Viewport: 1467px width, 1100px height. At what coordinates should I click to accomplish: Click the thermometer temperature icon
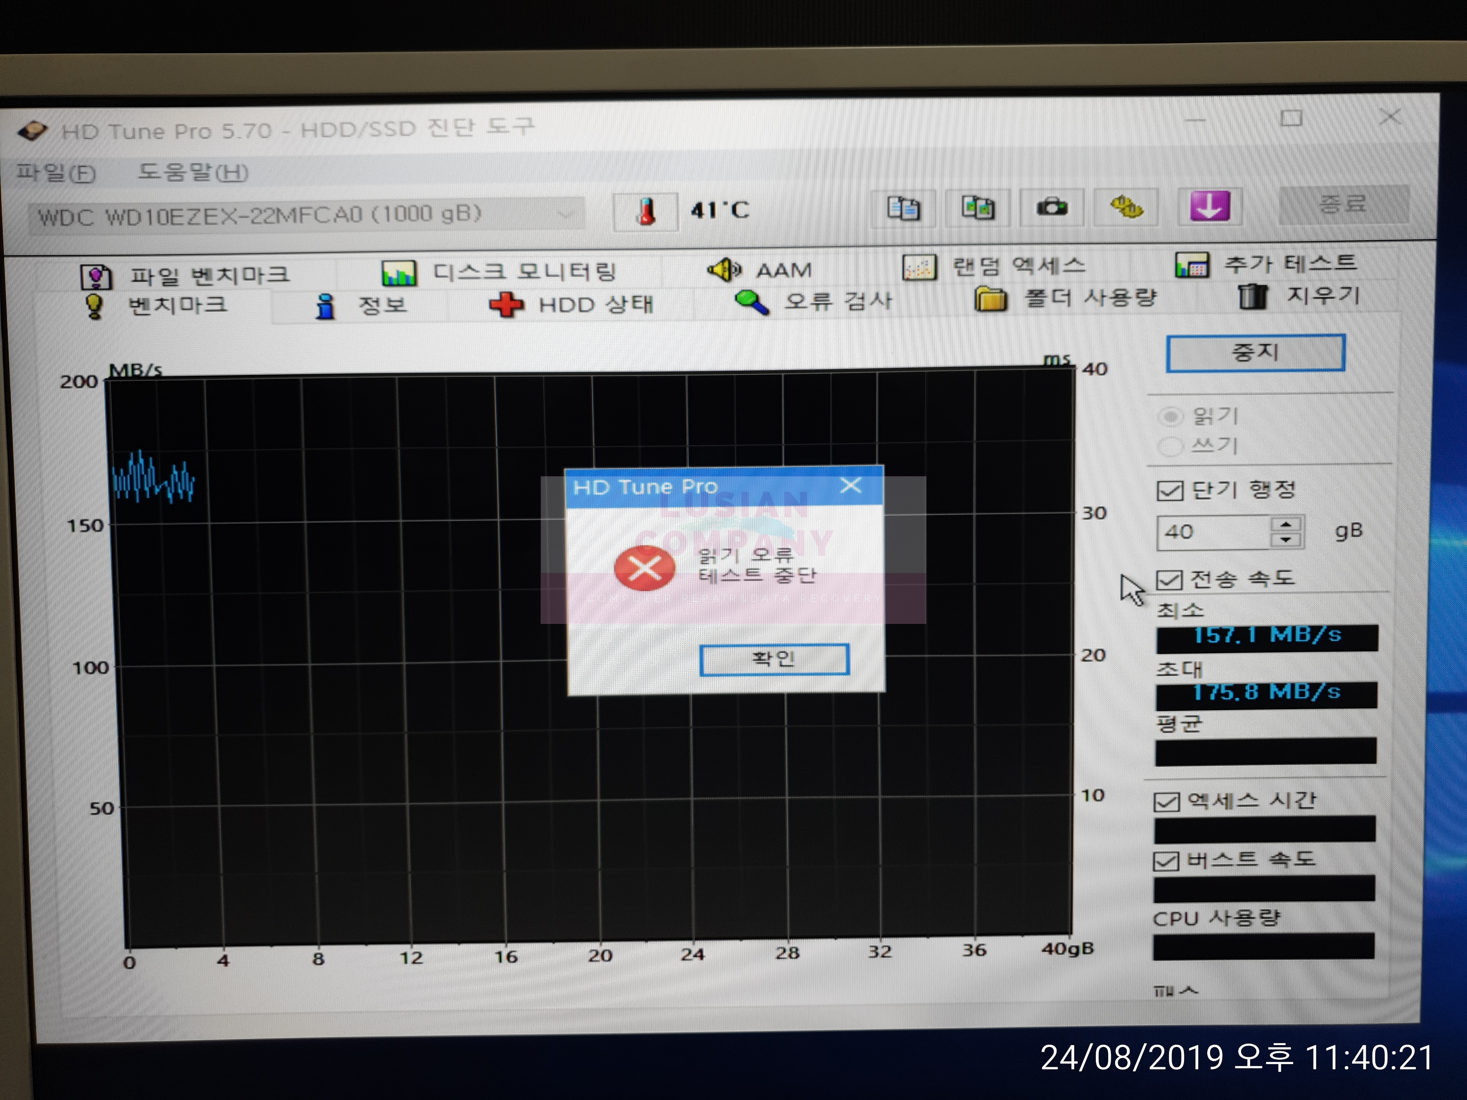click(x=645, y=211)
